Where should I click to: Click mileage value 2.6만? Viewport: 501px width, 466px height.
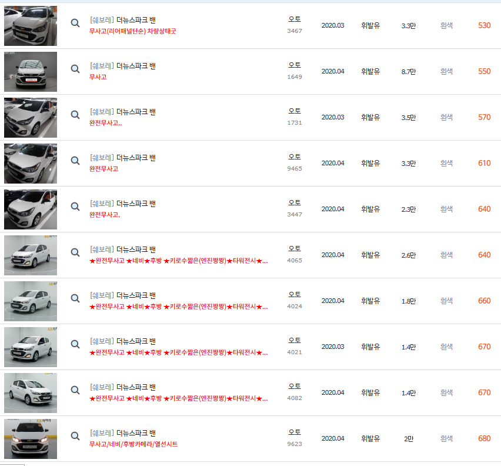point(409,255)
